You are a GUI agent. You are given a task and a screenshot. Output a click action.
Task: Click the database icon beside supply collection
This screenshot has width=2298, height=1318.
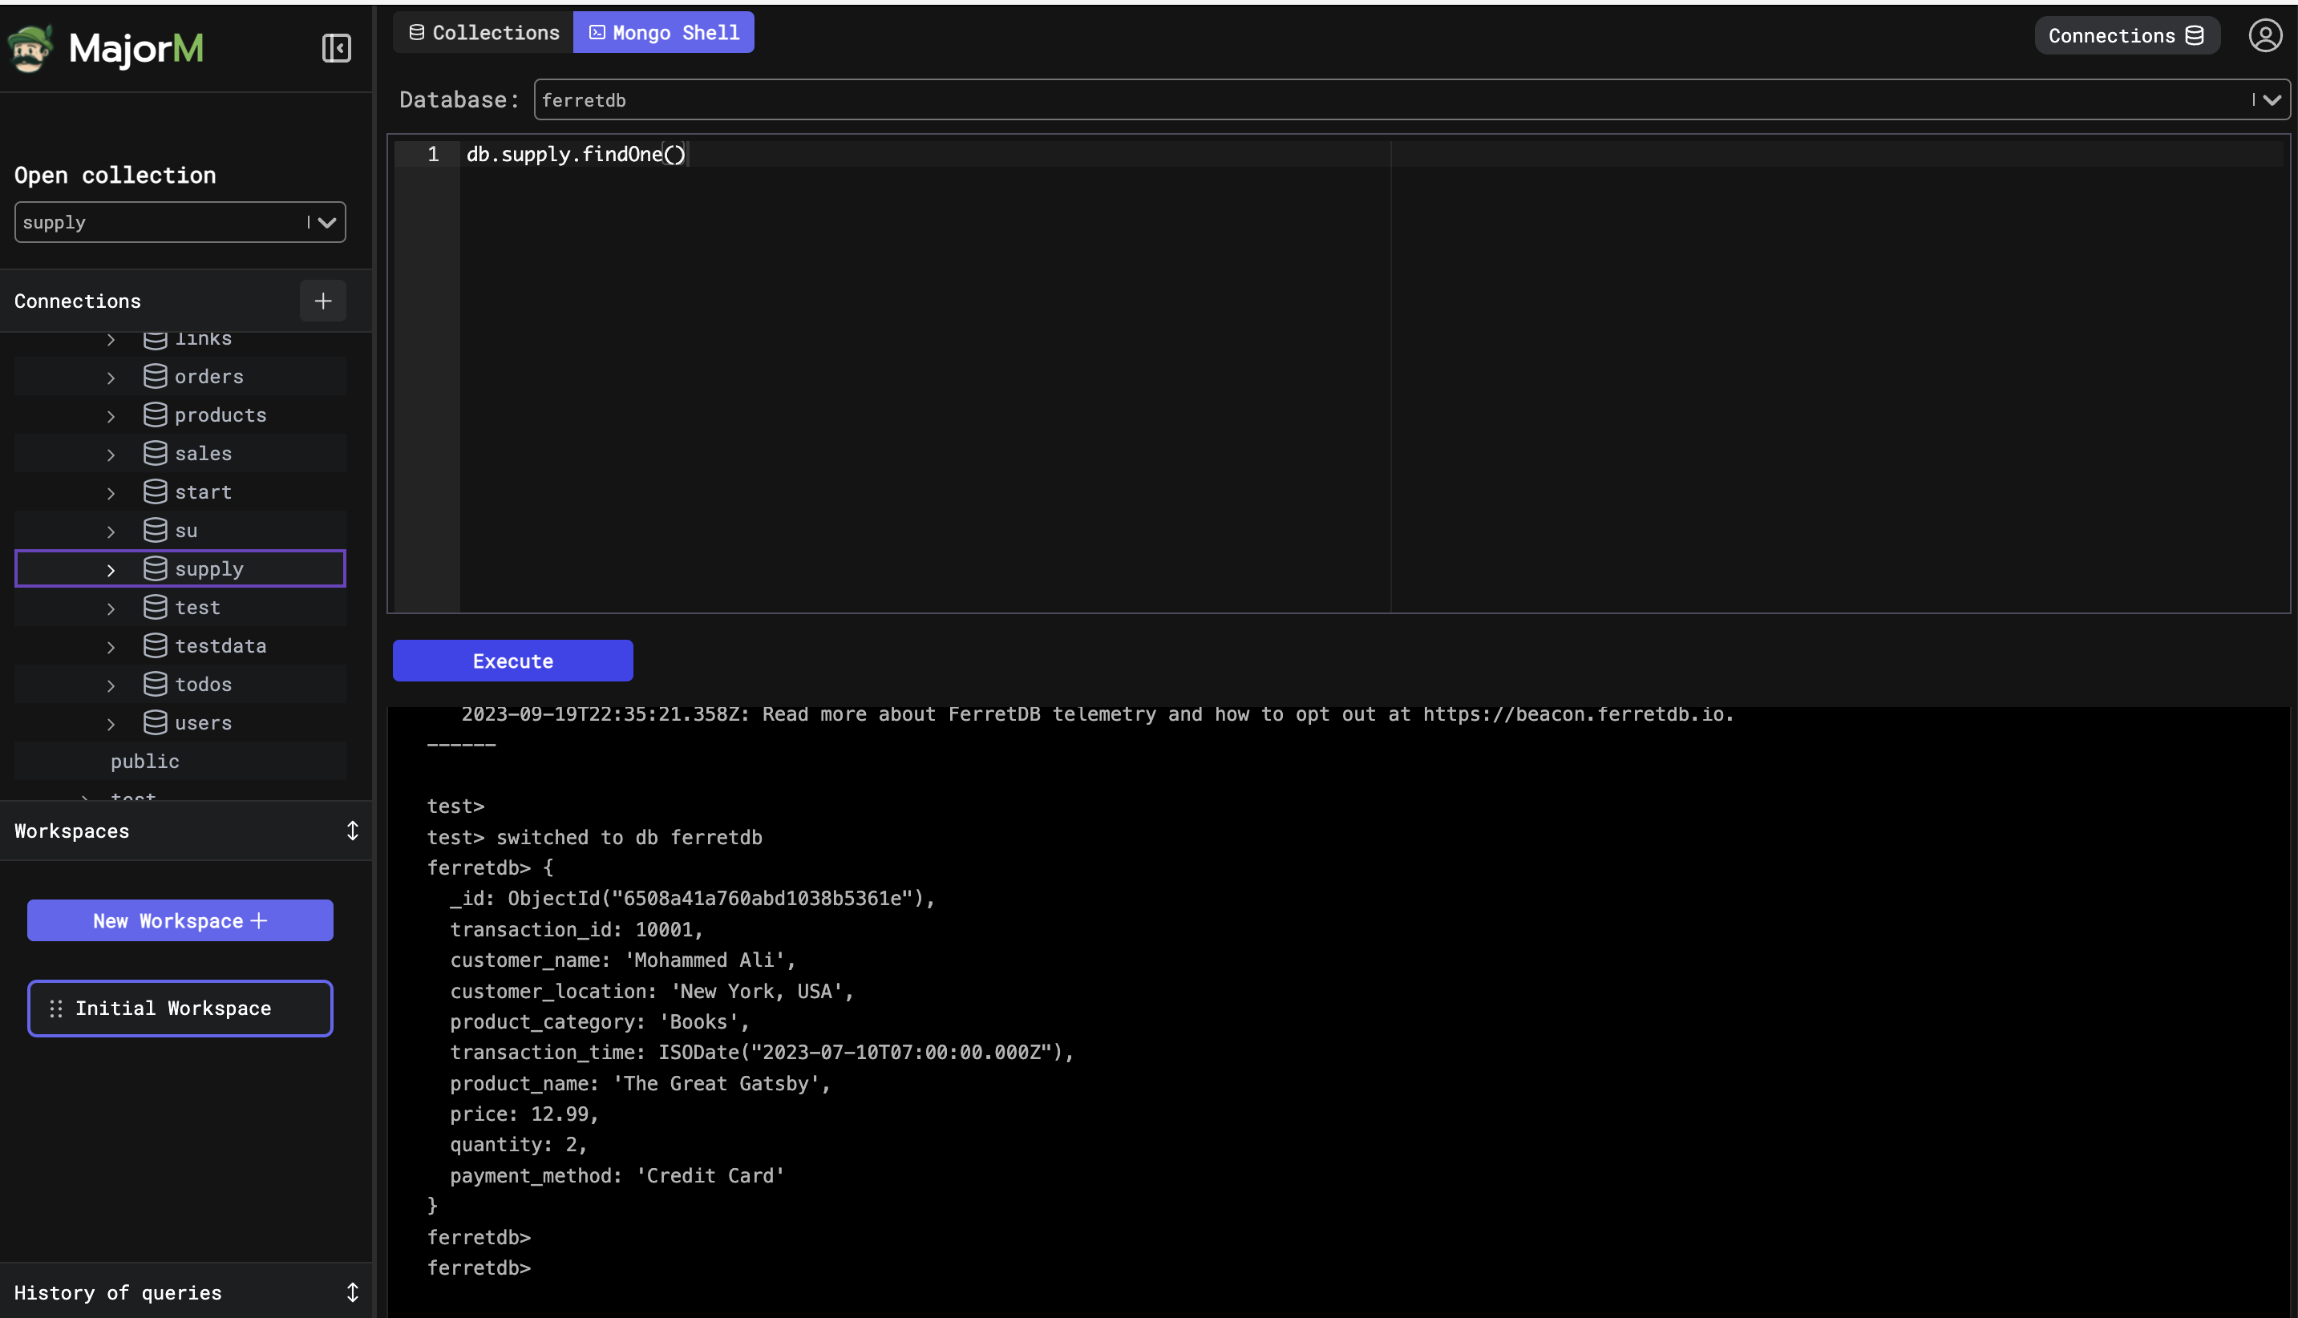[x=156, y=568]
